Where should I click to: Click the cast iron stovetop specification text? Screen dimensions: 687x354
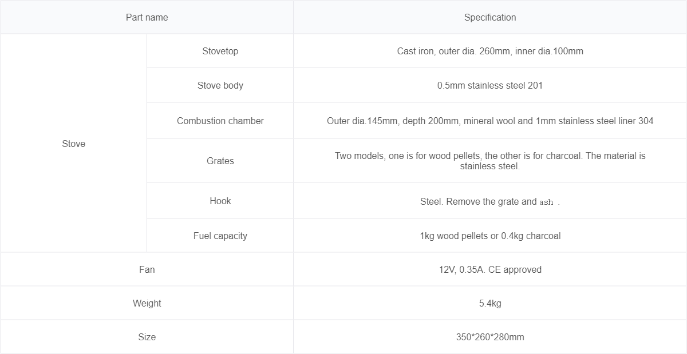[x=490, y=51]
